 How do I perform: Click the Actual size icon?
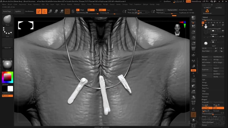pyautogui.click(x=193, y=38)
